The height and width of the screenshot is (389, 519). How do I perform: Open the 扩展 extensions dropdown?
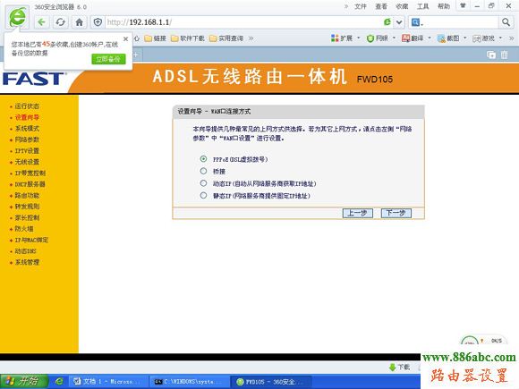coord(345,38)
